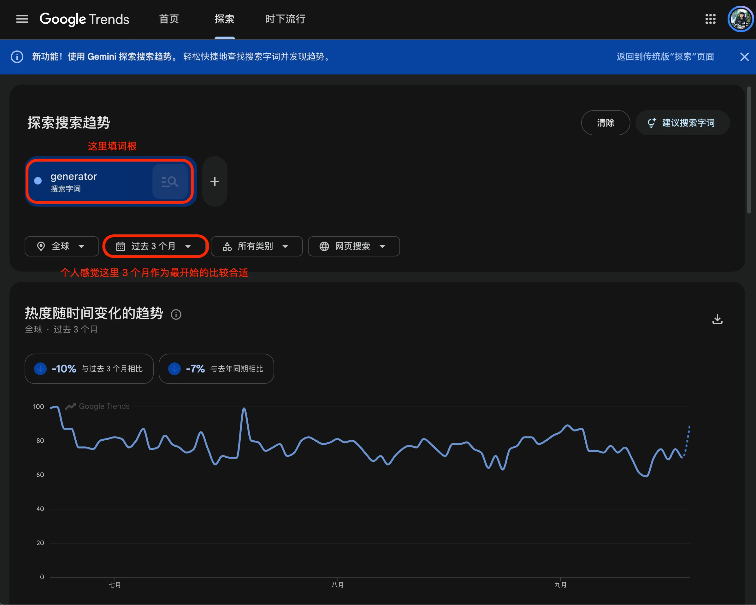Dismiss the new feature banner
This screenshot has height=605, width=756.
(744, 57)
